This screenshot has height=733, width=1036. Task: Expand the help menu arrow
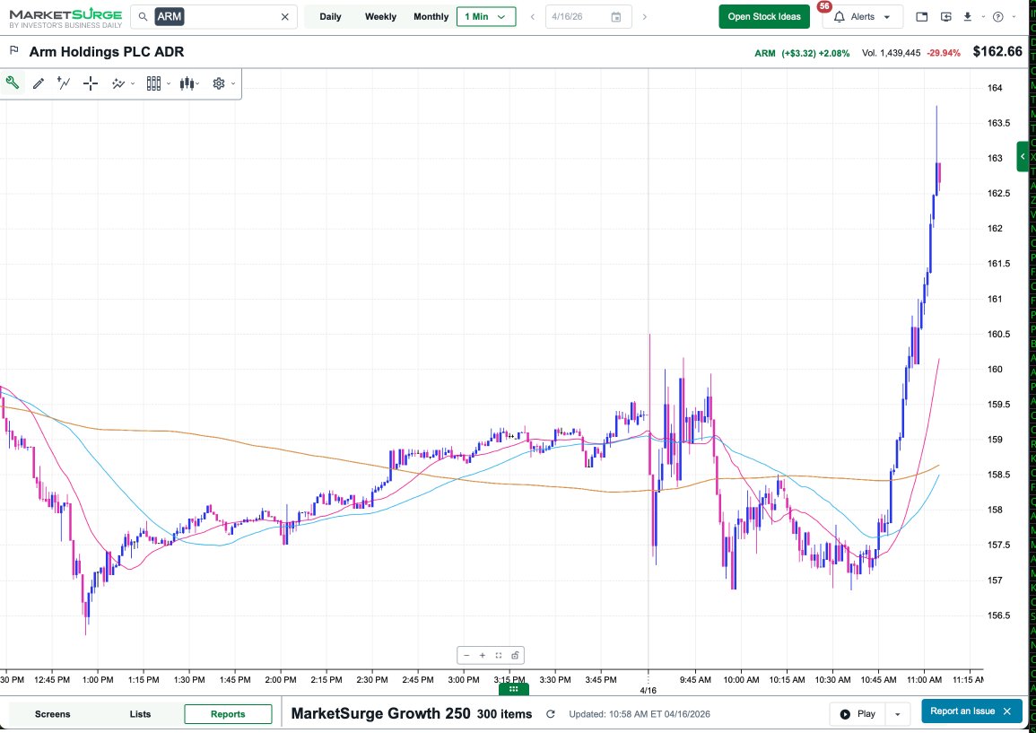(x=1014, y=17)
